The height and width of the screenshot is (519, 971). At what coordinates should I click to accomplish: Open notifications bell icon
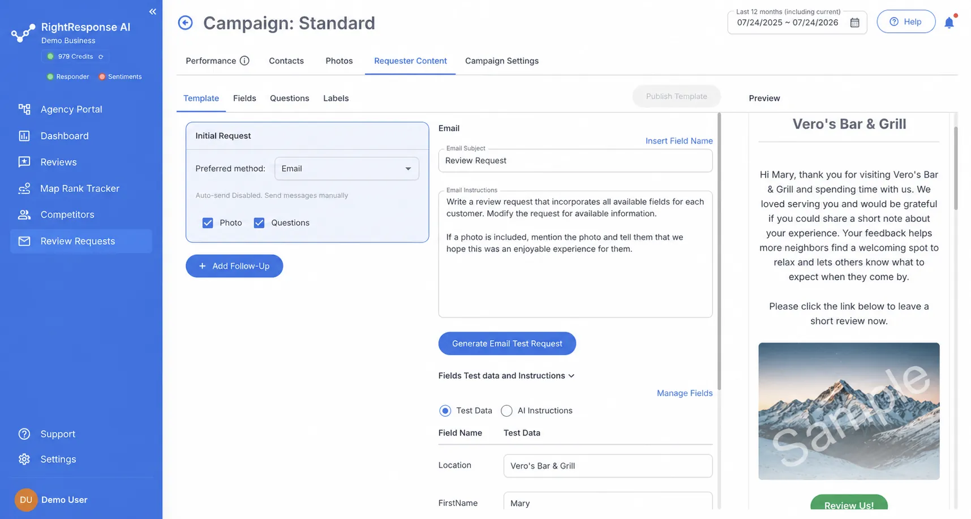pyautogui.click(x=949, y=23)
